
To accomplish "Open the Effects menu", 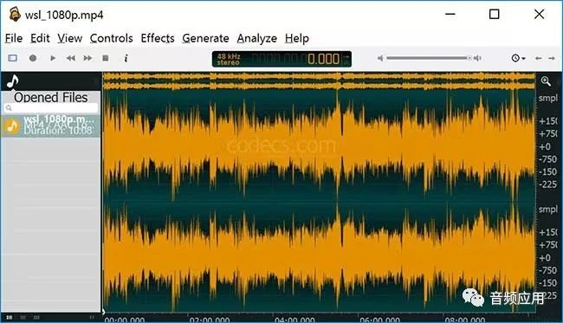I will tap(158, 38).
